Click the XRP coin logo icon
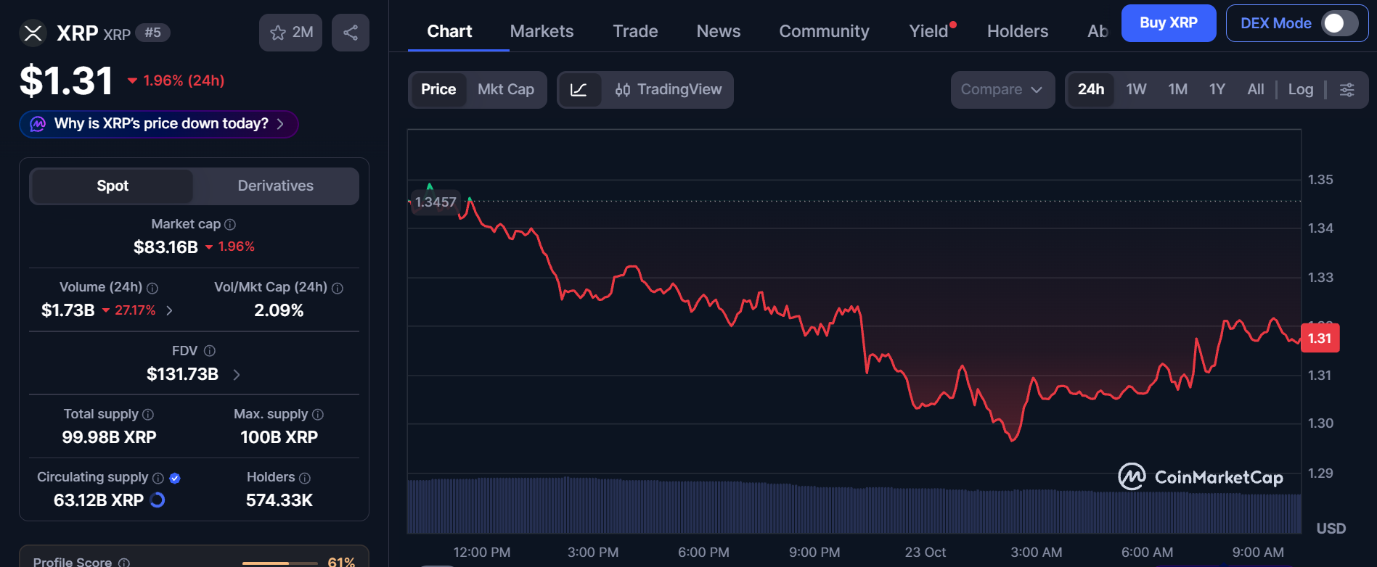This screenshot has width=1377, height=567. [33, 33]
